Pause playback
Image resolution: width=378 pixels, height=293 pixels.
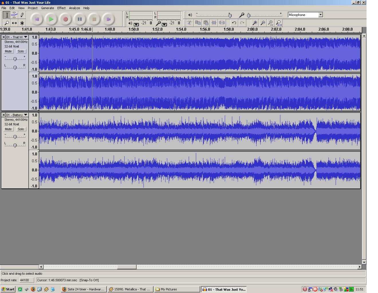pos(80,19)
